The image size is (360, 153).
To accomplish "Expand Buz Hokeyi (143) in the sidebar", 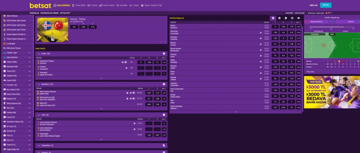I will coord(17,89).
